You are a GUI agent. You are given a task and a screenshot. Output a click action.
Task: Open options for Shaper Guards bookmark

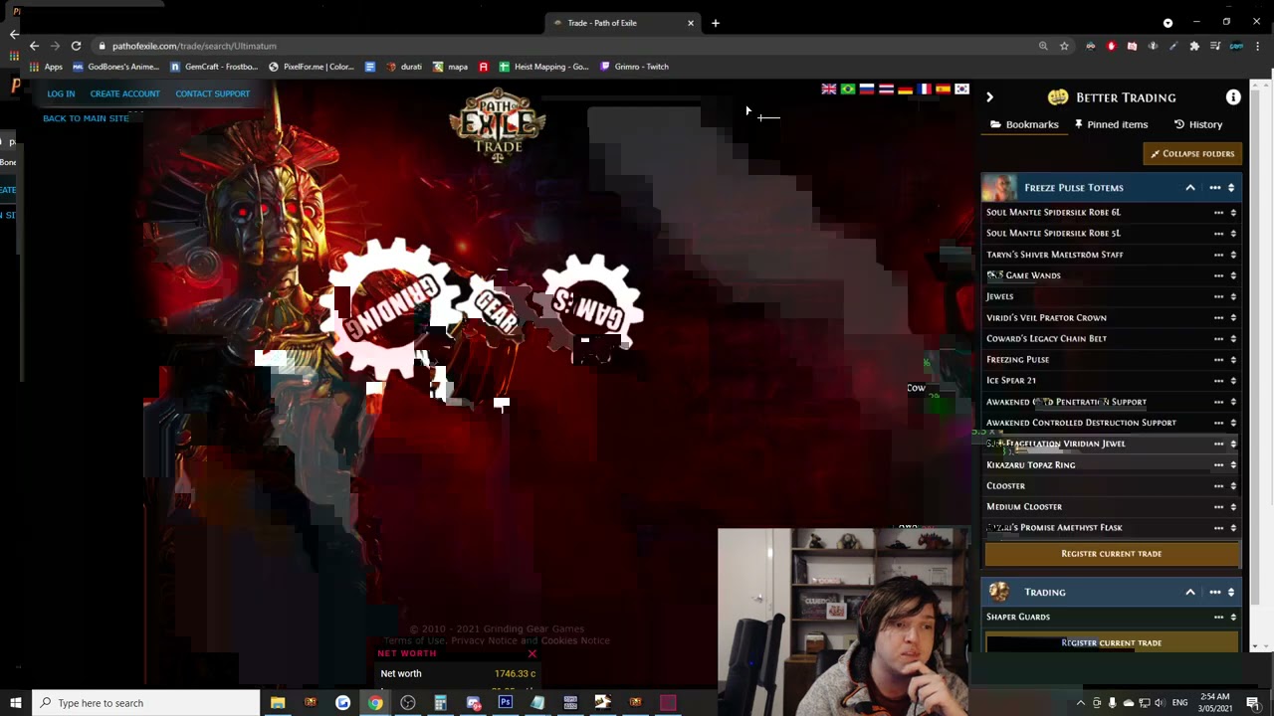pyautogui.click(x=1218, y=617)
